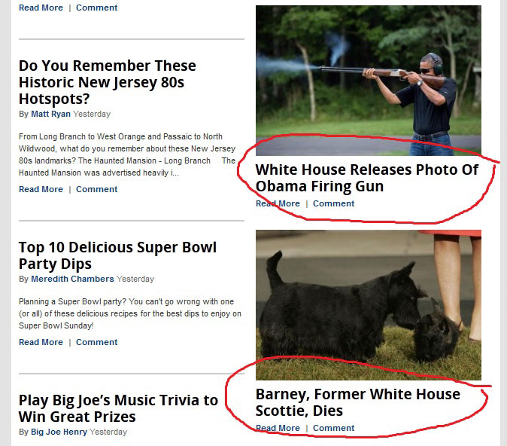
Task: Click Read More under Barney Scottie story
Action: click(x=278, y=428)
